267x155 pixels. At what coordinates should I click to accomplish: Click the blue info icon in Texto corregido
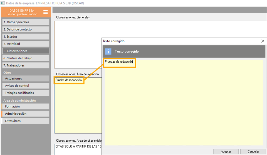(x=108, y=51)
